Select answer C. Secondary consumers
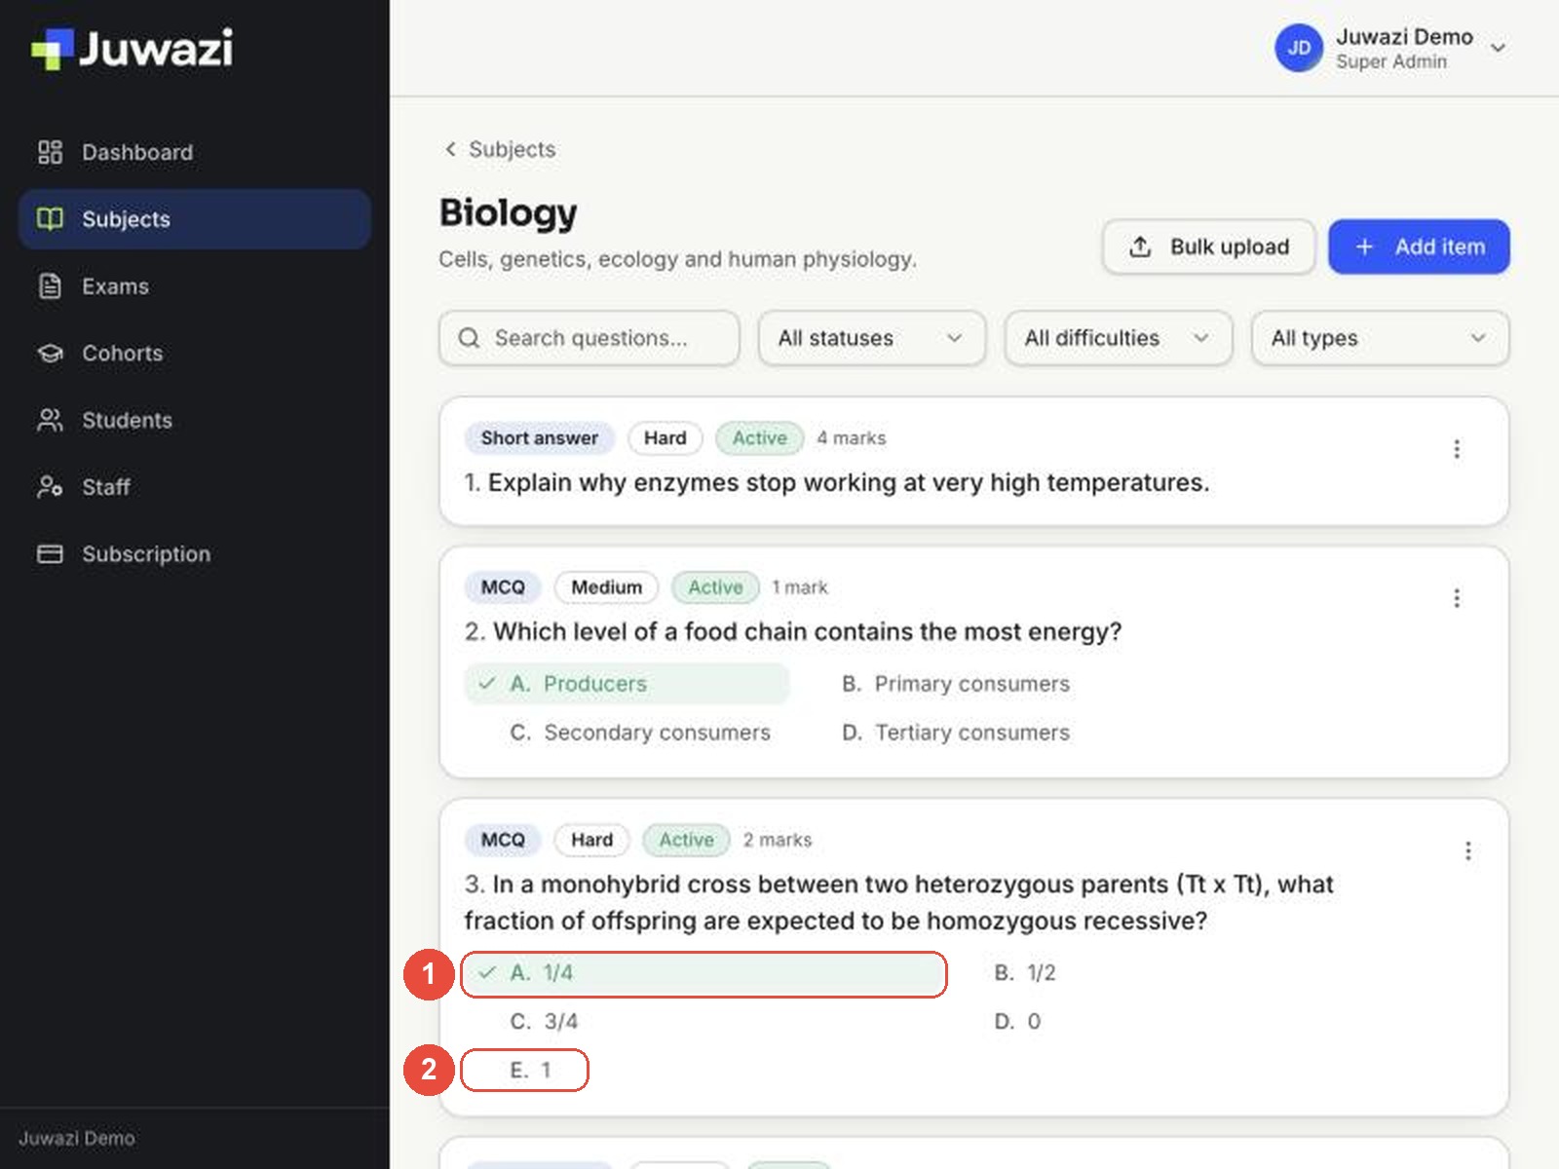This screenshot has height=1169, width=1559. (640, 733)
